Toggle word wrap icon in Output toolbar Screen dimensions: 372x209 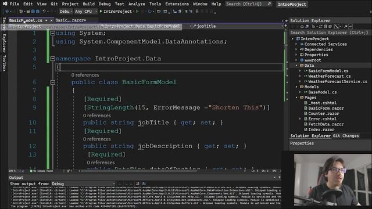[144, 183]
